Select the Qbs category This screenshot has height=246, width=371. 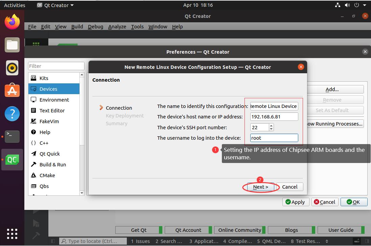(x=54, y=186)
